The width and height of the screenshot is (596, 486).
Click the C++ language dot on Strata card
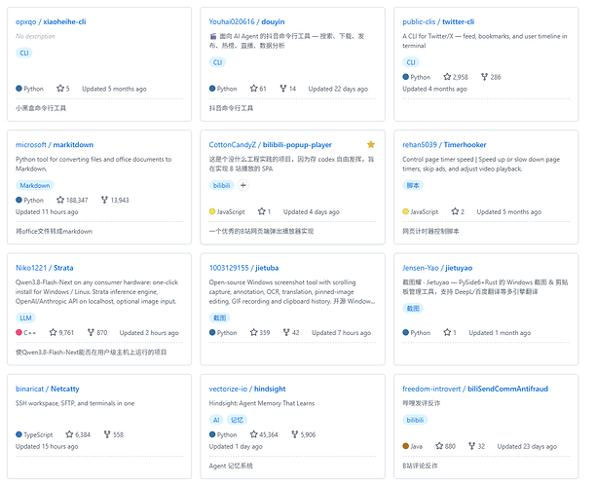coord(19,332)
